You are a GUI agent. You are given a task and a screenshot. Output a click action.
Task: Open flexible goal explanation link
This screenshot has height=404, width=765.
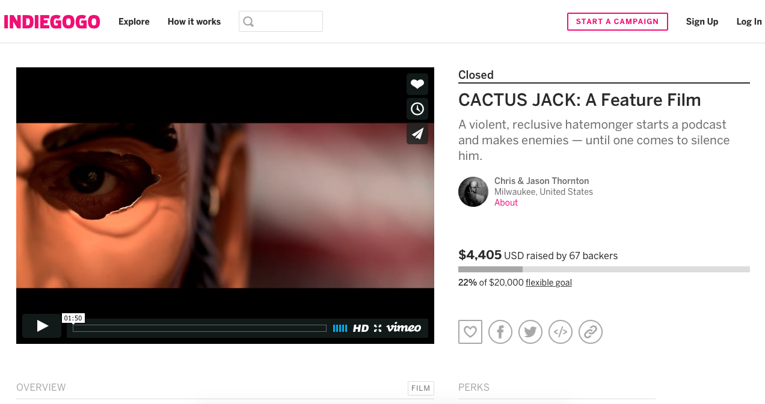[548, 283]
